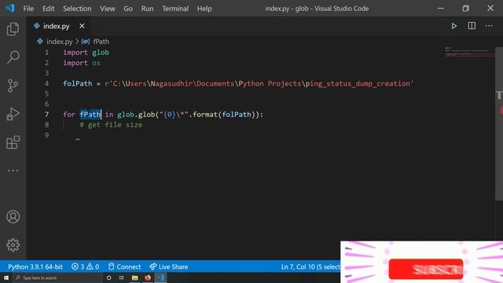Click the Ln 7, Col 10 indicator
The image size is (503, 283).
pyautogui.click(x=310, y=267)
